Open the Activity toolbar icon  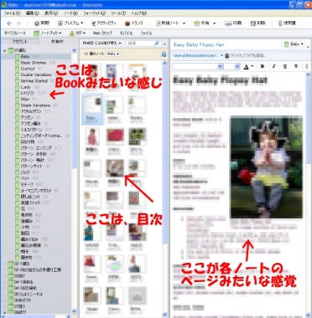[x=94, y=23]
